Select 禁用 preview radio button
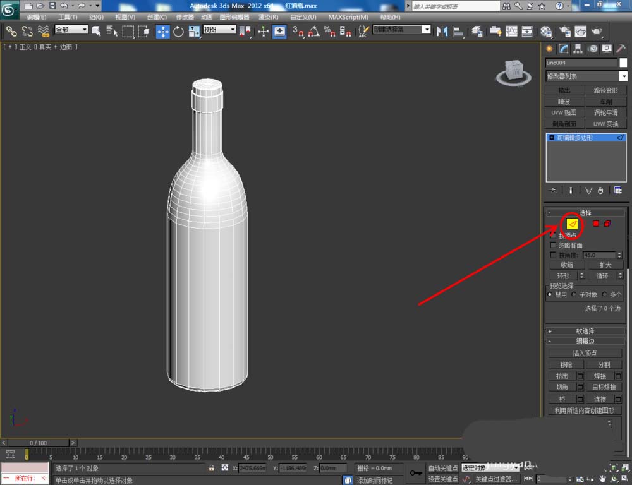This screenshot has width=632, height=485. 550,294
